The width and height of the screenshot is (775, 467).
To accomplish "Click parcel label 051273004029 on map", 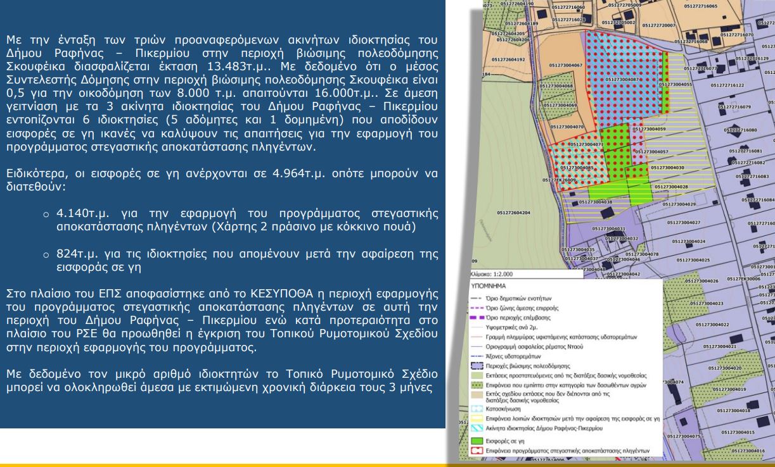I will (679, 204).
